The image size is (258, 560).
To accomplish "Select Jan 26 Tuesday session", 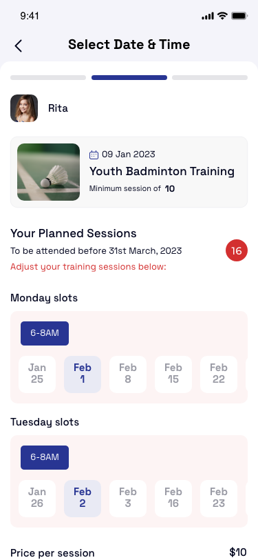I will (37, 498).
